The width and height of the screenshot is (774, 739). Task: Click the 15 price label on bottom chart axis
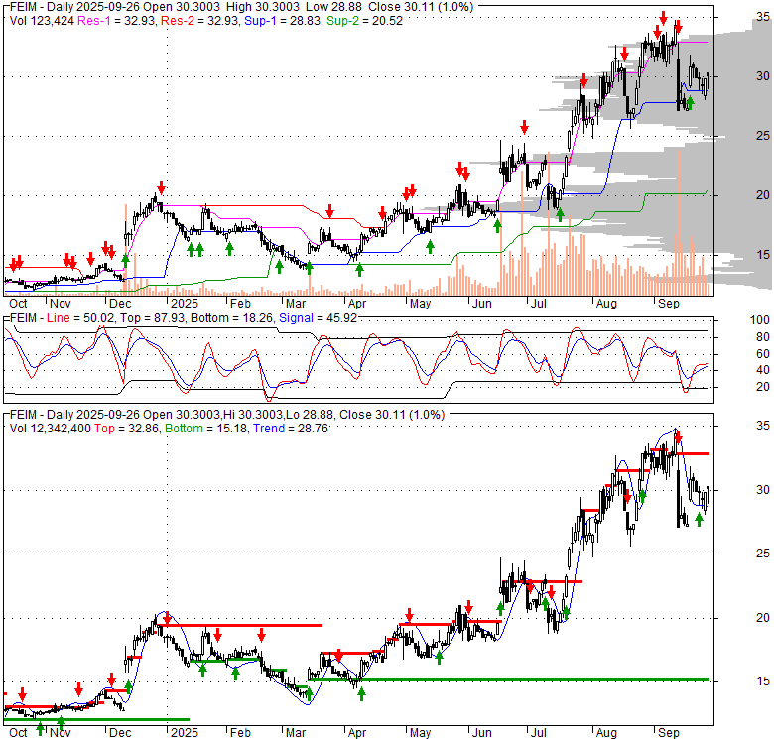[x=763, y=681]
